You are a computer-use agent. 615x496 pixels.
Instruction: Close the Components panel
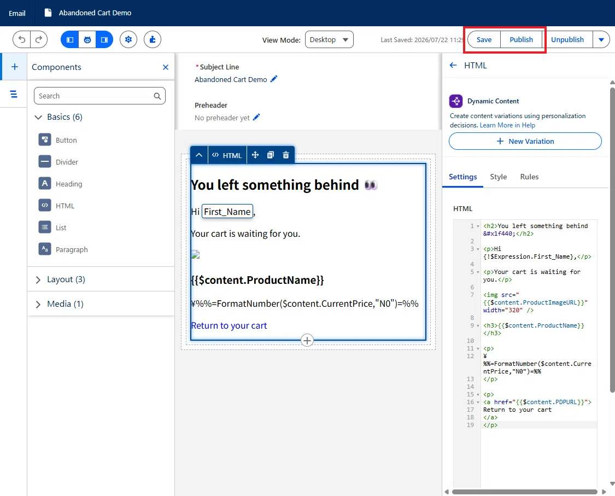point(166,67)
